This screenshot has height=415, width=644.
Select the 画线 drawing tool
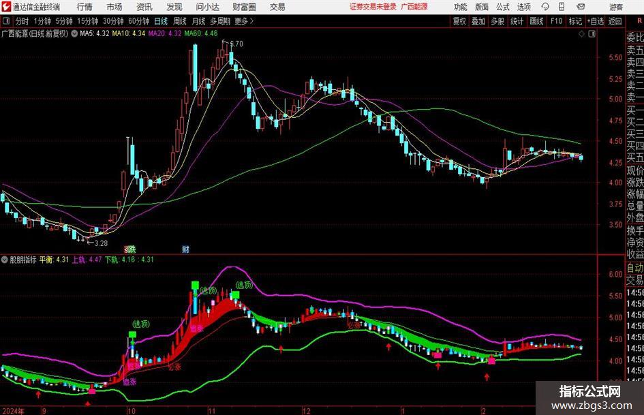click(x=536, y=21)
